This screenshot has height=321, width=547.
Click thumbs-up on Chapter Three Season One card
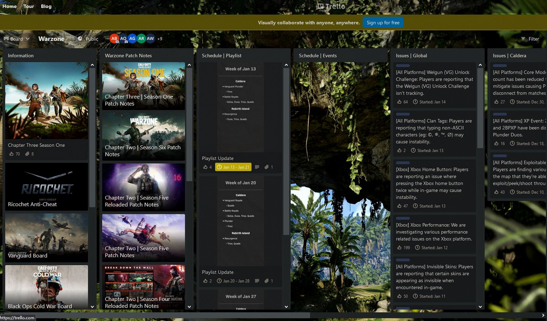11,154
